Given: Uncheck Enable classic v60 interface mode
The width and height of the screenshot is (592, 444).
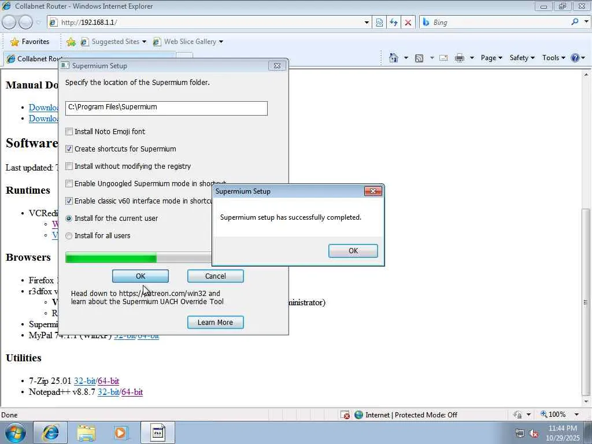Looking at the screenshot, I should coord(69,201).
